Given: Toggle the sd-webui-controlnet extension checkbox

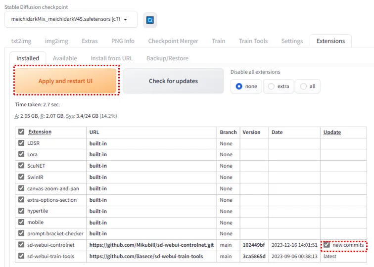Looking at the screenshot, I should [x=21, y=245].
